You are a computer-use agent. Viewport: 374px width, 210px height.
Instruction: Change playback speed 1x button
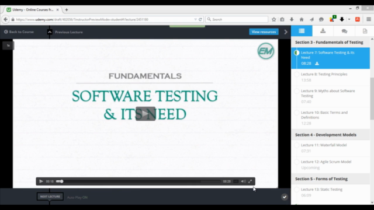coord(8,45)
